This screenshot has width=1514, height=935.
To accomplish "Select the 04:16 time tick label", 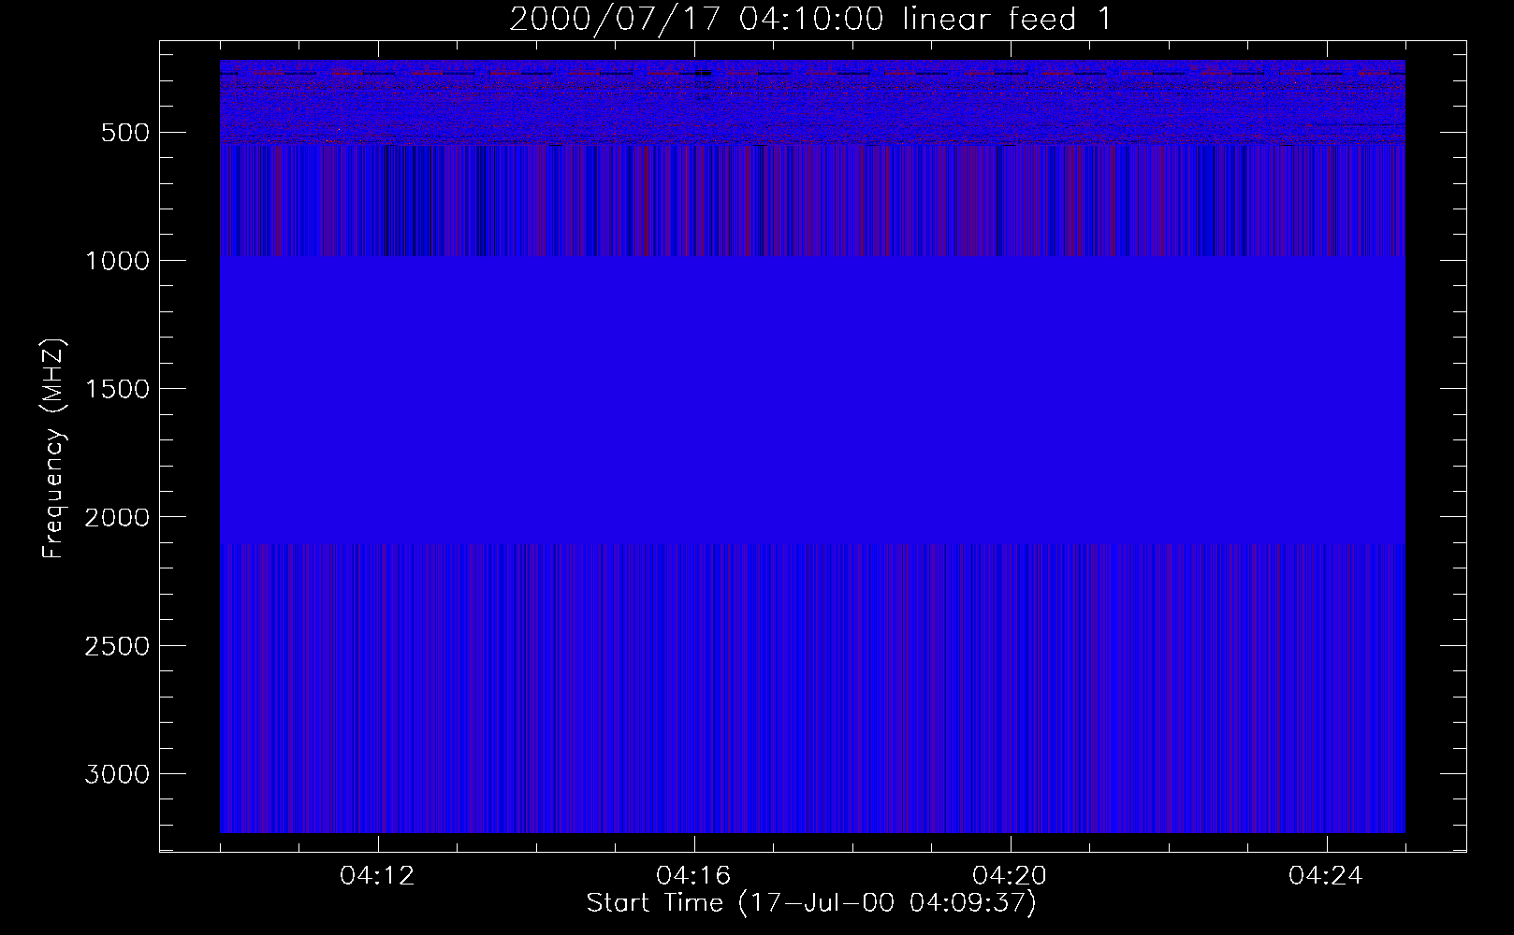I will (x=693, y=876).
